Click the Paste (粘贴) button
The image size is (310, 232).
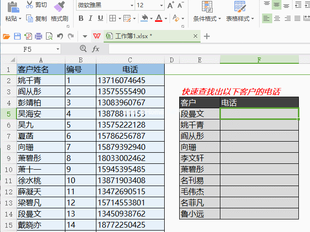(13, 12)
